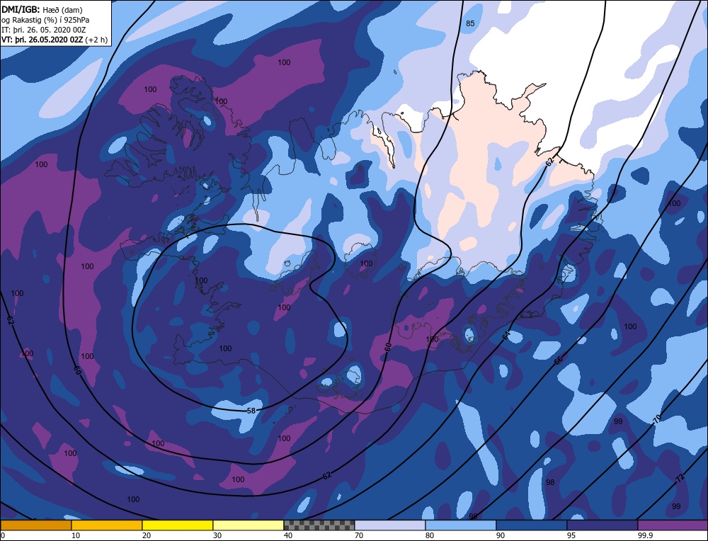This screenshot has height=541, width=708.
Task: Click the lavender 70-80 legend swatch
Action: point(390,525)
